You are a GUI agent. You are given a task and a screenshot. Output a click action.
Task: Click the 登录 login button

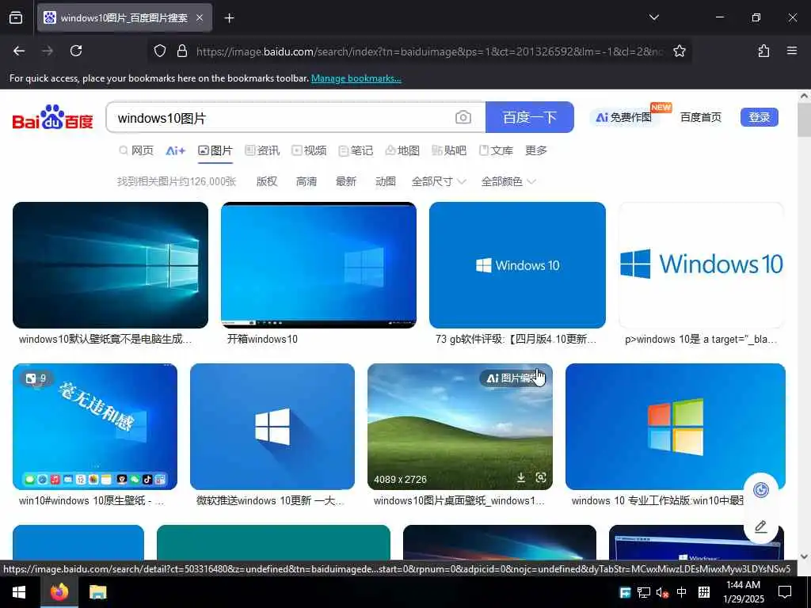point(760,117)
